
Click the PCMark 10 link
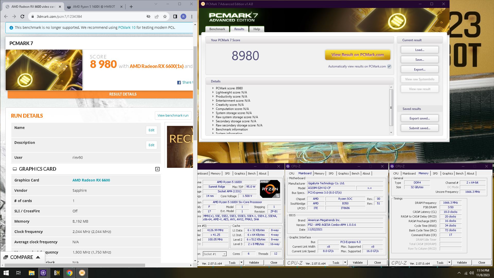[x=127, y=28]
